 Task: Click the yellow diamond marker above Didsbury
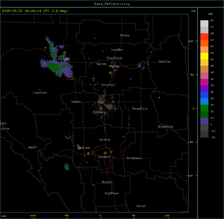[101, 108]
